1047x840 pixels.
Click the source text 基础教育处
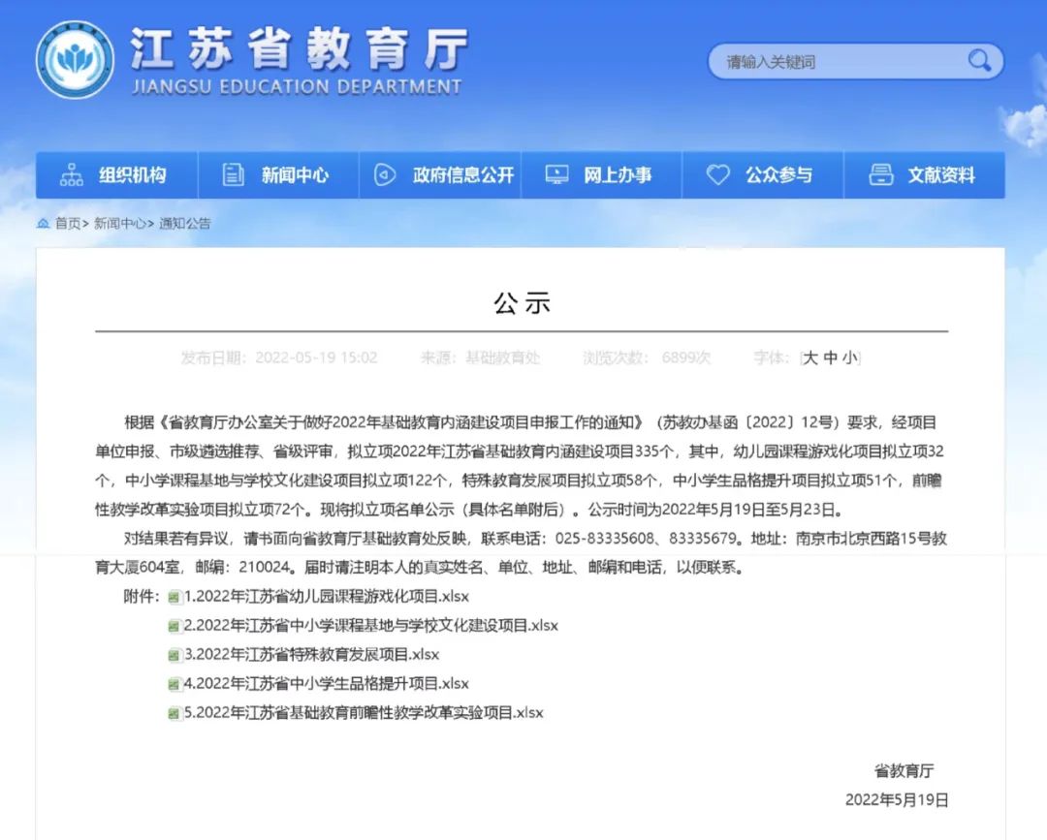click(x=503, y=358)
